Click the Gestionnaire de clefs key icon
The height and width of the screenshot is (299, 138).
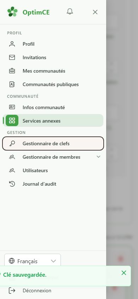12,143
